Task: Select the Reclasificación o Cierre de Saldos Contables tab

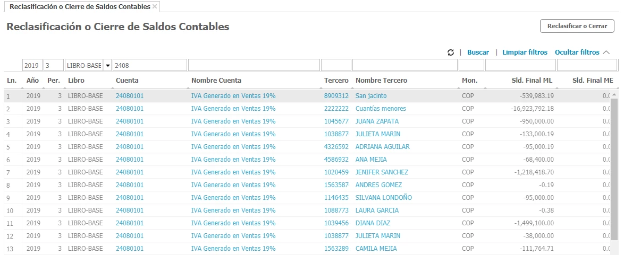Action: [80, 7]
